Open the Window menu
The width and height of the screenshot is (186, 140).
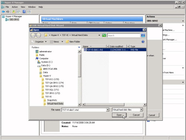click(32, 7)
